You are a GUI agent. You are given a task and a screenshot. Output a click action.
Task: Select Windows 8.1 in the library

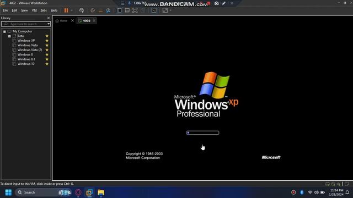pos(26,59)
